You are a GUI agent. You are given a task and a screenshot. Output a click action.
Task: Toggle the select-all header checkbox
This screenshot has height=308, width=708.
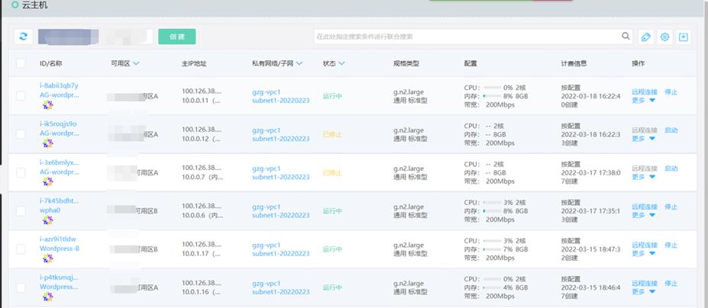coord(21,63)
